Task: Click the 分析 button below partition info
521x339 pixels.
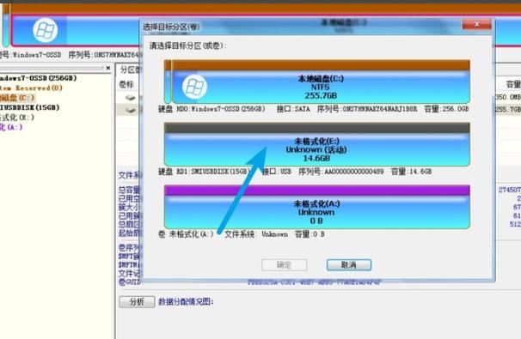Action: [x=137, y=301]
